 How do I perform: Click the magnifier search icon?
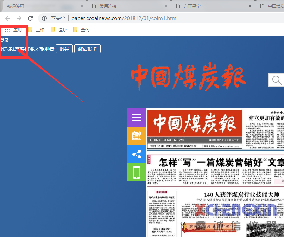[x=276, y=80]
